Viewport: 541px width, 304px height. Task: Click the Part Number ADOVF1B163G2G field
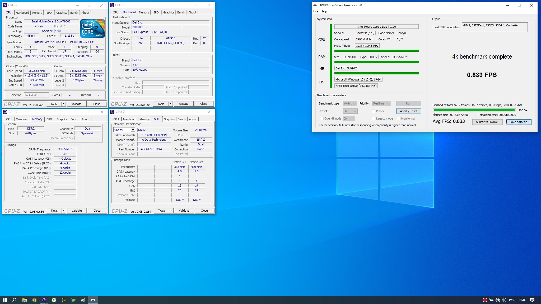(154, 149)
